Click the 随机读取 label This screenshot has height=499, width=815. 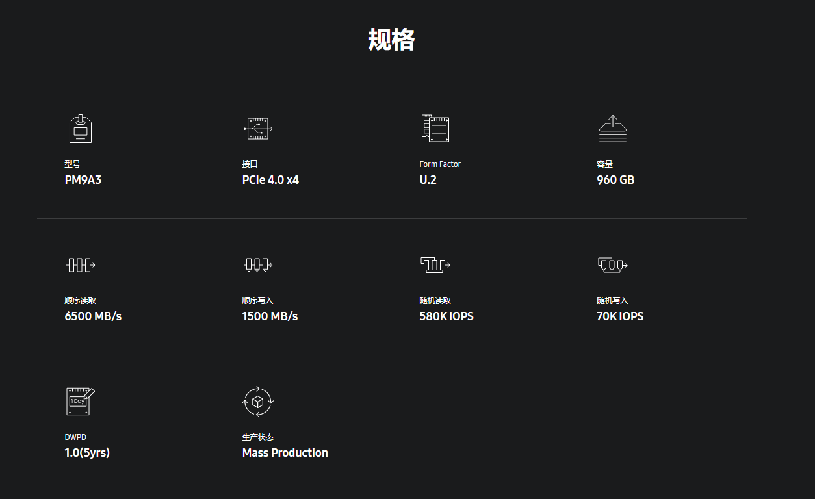435,301
